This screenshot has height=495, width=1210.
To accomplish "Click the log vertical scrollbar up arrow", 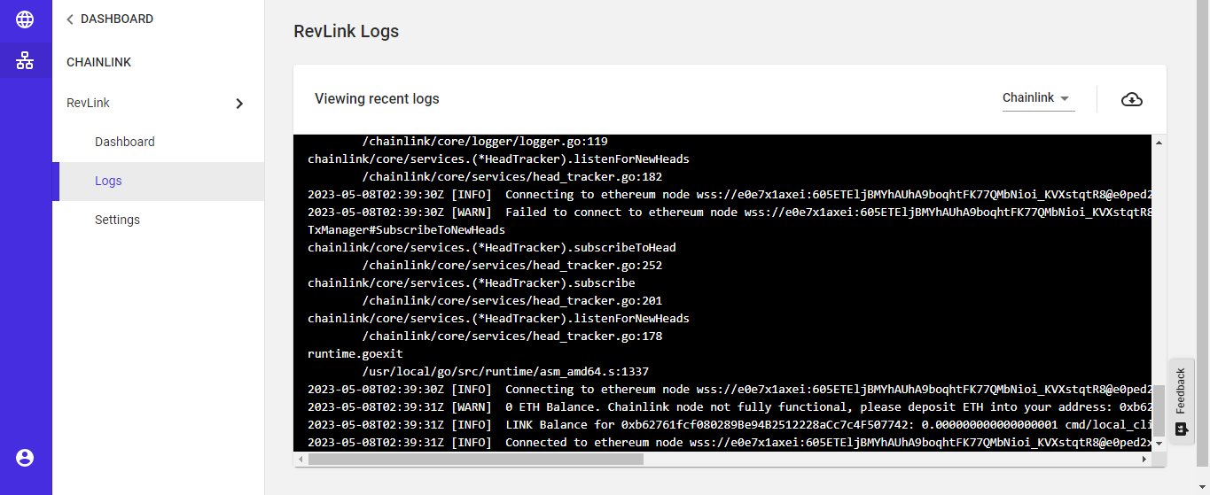I will 1159,142.
